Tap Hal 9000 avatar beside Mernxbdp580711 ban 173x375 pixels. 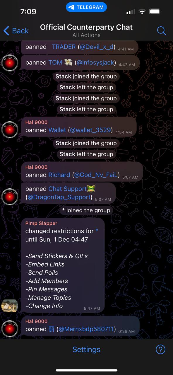click(x=10, y=328)
